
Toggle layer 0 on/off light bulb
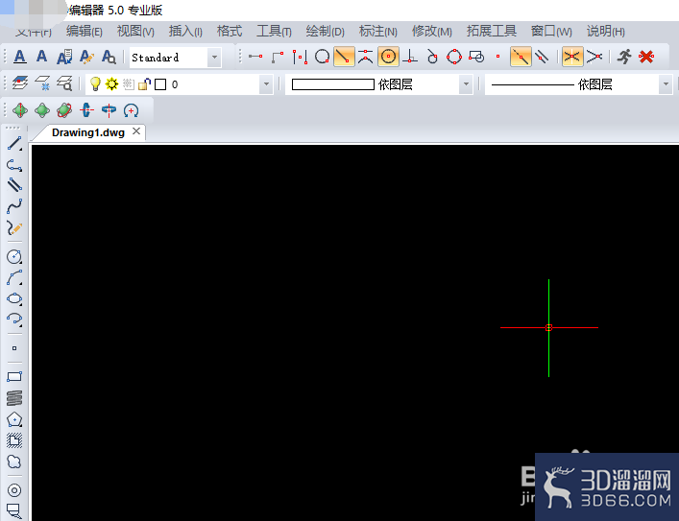coord(95,83)
